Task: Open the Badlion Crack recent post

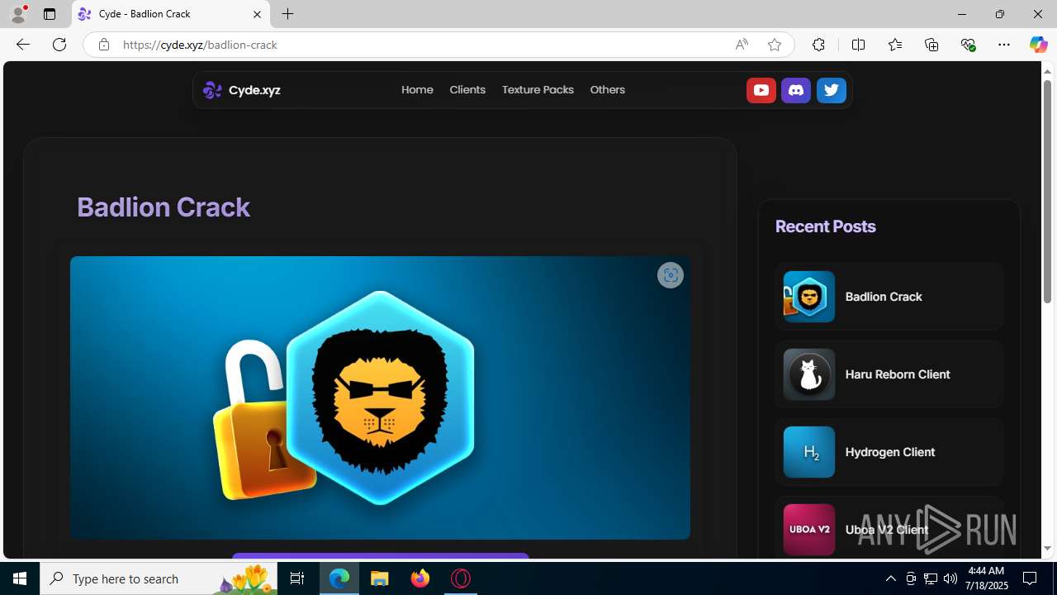Action: (x=889, y=297)
